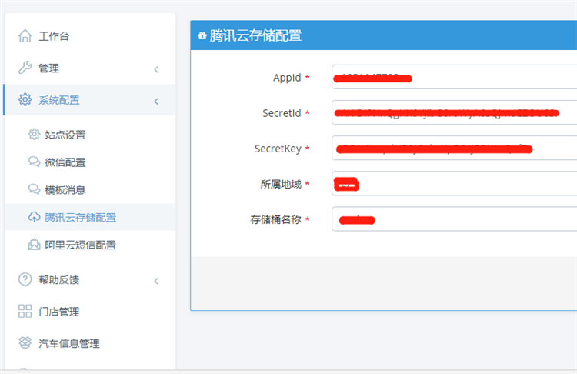Click the 存储桶名称 field label
The height and width of the screenshot is (374, 577).
pos(276,220)
